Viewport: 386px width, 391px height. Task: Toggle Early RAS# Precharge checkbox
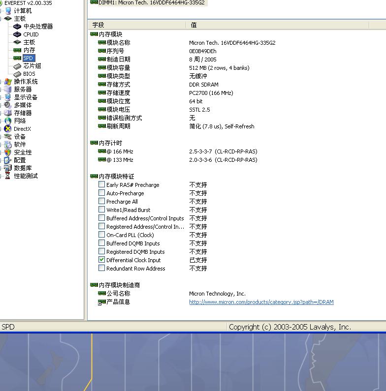click(101, 184)
